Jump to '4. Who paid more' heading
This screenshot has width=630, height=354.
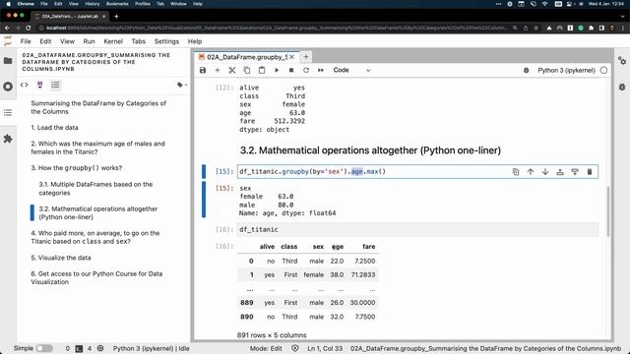pos(95,237)
